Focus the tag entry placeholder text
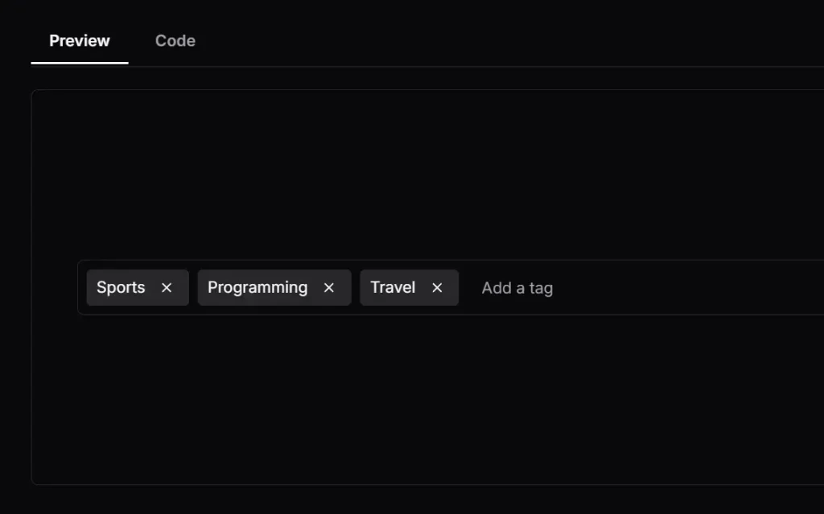 (517, 287)
